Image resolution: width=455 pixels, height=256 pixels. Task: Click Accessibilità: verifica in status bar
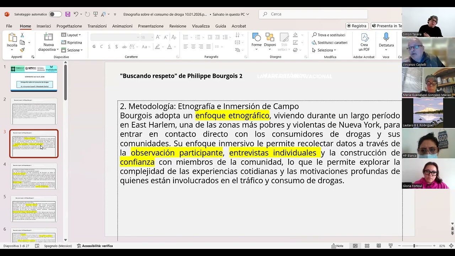click(95, 246)
